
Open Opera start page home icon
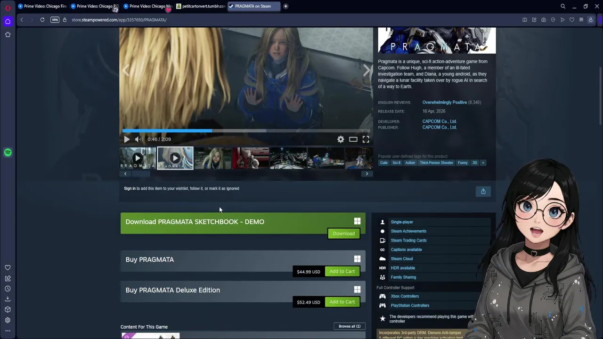click(x=8, y=21)
